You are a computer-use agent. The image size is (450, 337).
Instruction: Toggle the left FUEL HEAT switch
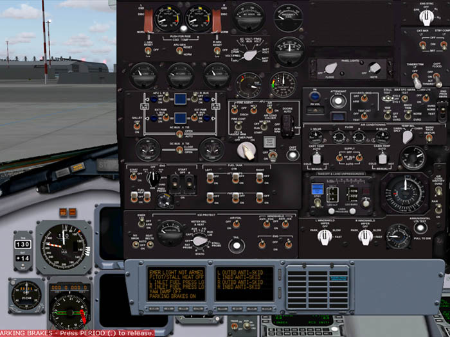[134, 196]
